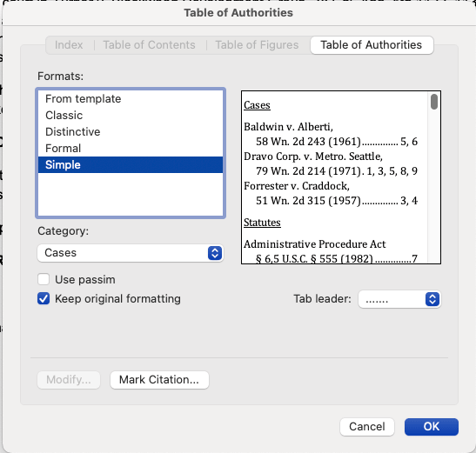Cancel the Table of Authorities dialog
The height and width of the screenshot is (453, 476).
(367, 427)
